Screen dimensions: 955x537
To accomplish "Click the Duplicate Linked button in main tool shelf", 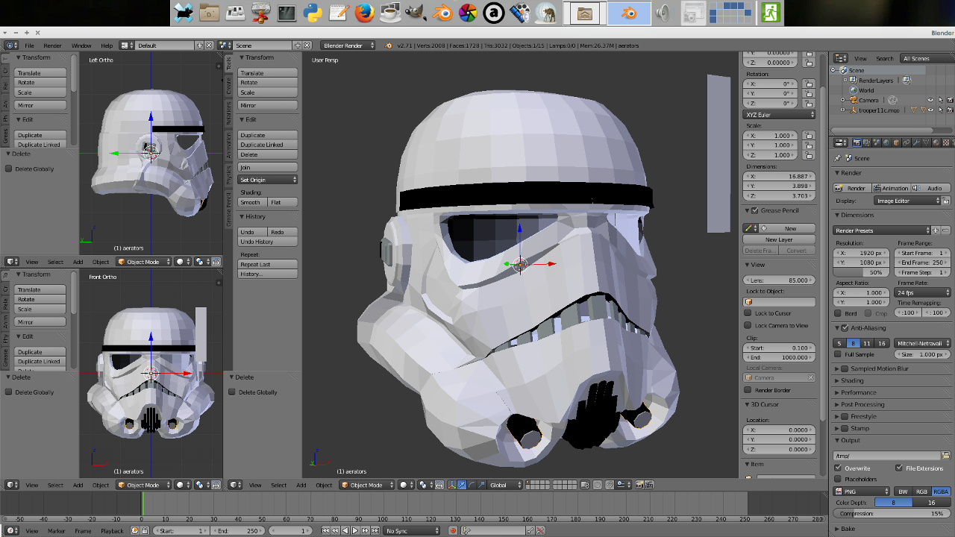I will (x=268, y=145).
